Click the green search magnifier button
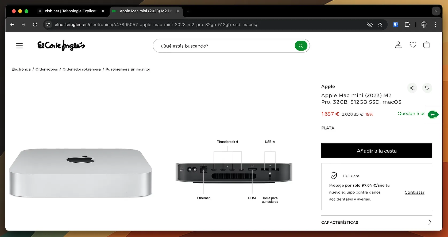448x237 pixels. coord(301,46)
